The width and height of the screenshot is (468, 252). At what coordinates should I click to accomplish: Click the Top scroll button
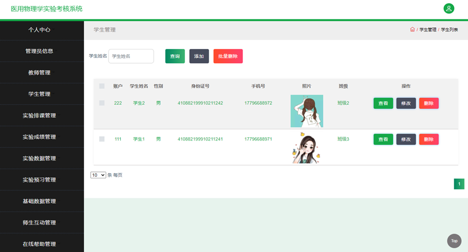pos(454,240)
